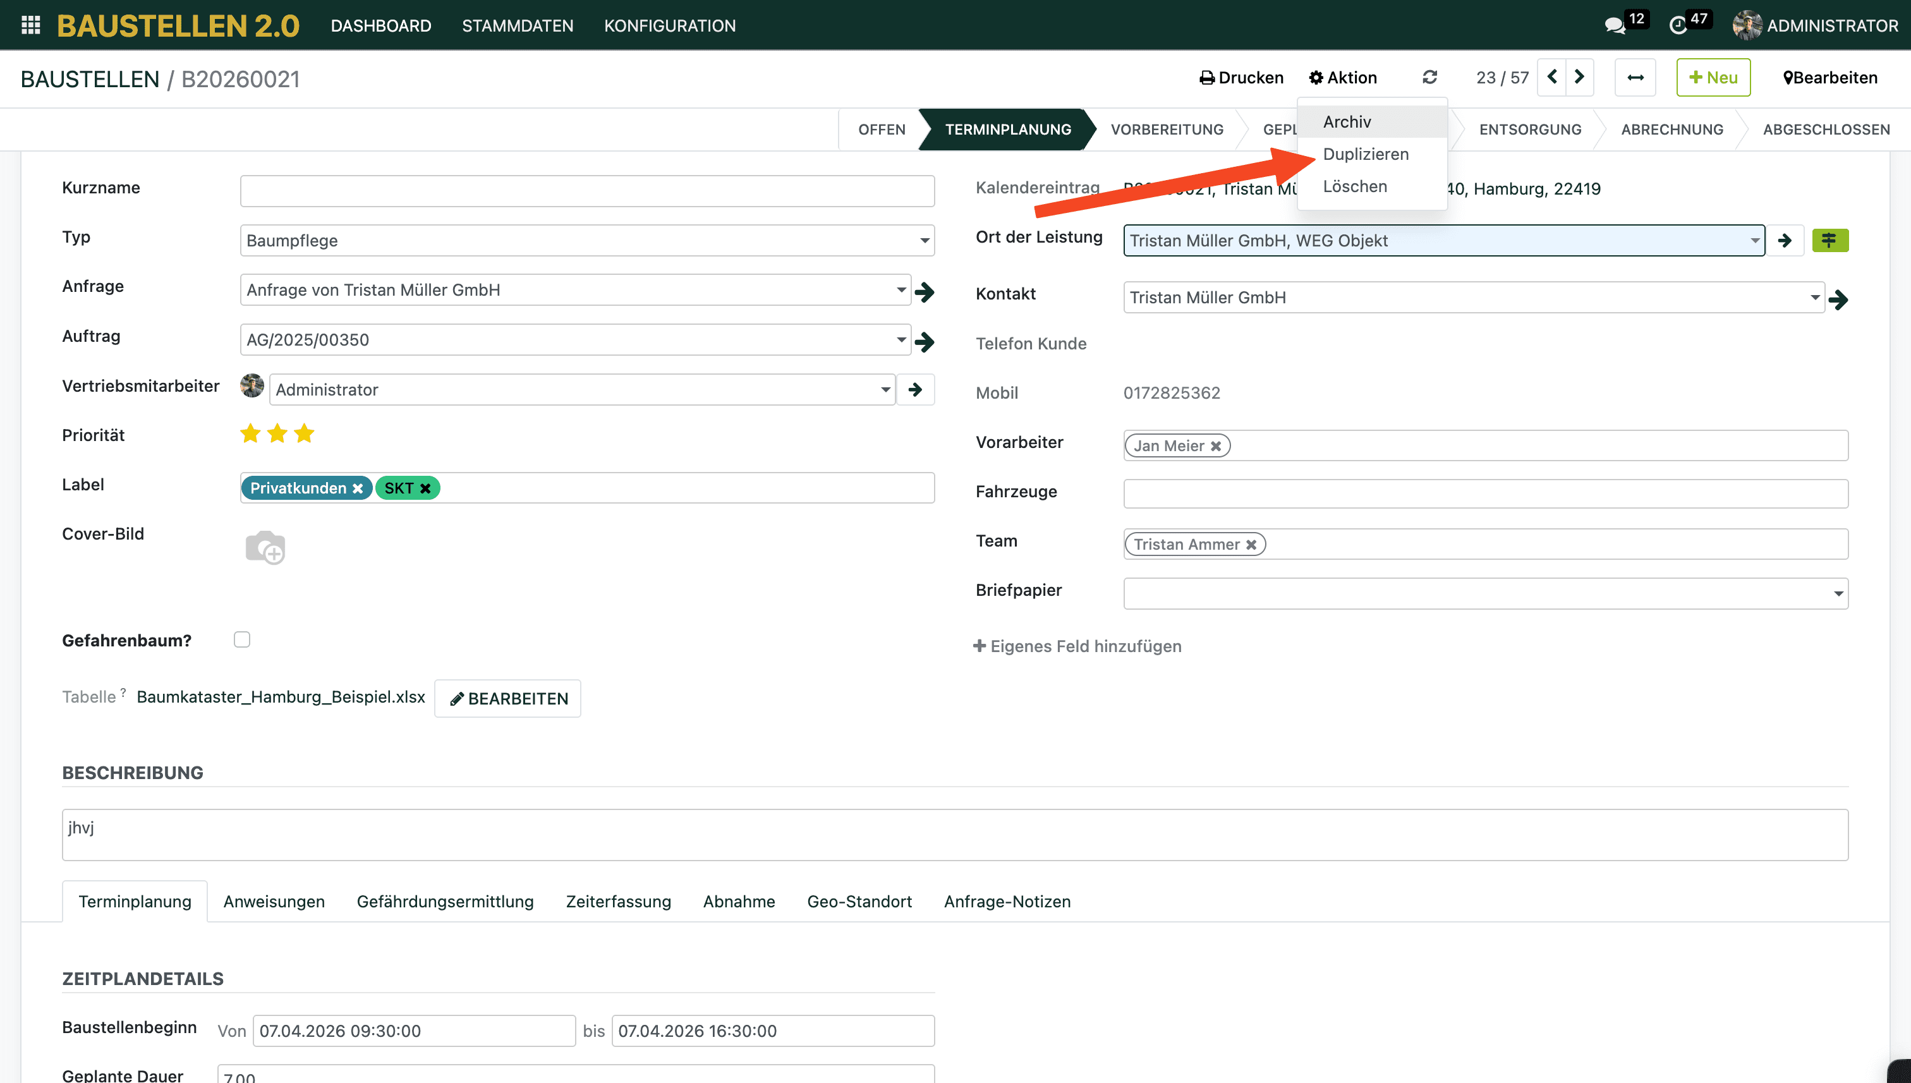Open the activities clock icon
The height and width of the screenshot is (1083, 1911).
(1677, 26)
